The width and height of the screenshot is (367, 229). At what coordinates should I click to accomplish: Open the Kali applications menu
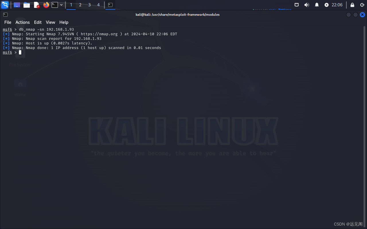[5, 5]
